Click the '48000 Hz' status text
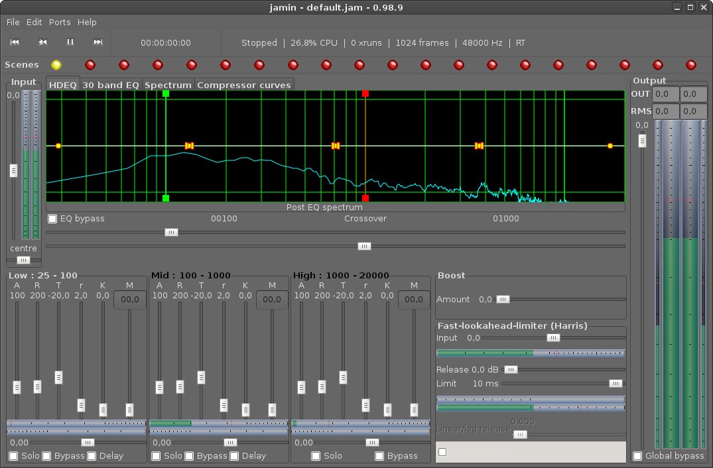 [x=482, y=42]
